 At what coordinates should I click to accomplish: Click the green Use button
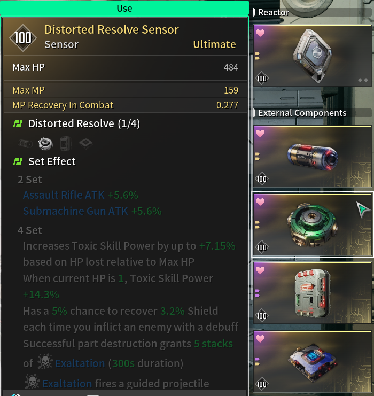click(x=124, y=8)
